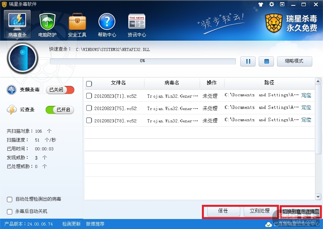Close the Rising antivirus window
The width and height of the screenshot is (323, 229).
316,4
